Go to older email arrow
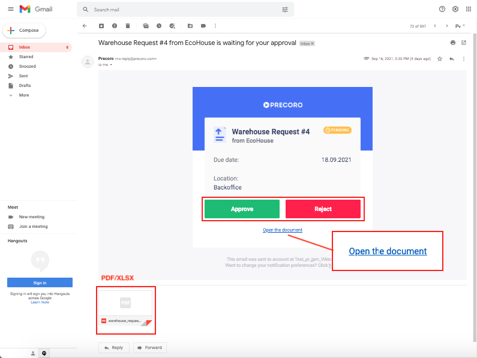Viewport: 477px width, 358px height. point(447,26)
